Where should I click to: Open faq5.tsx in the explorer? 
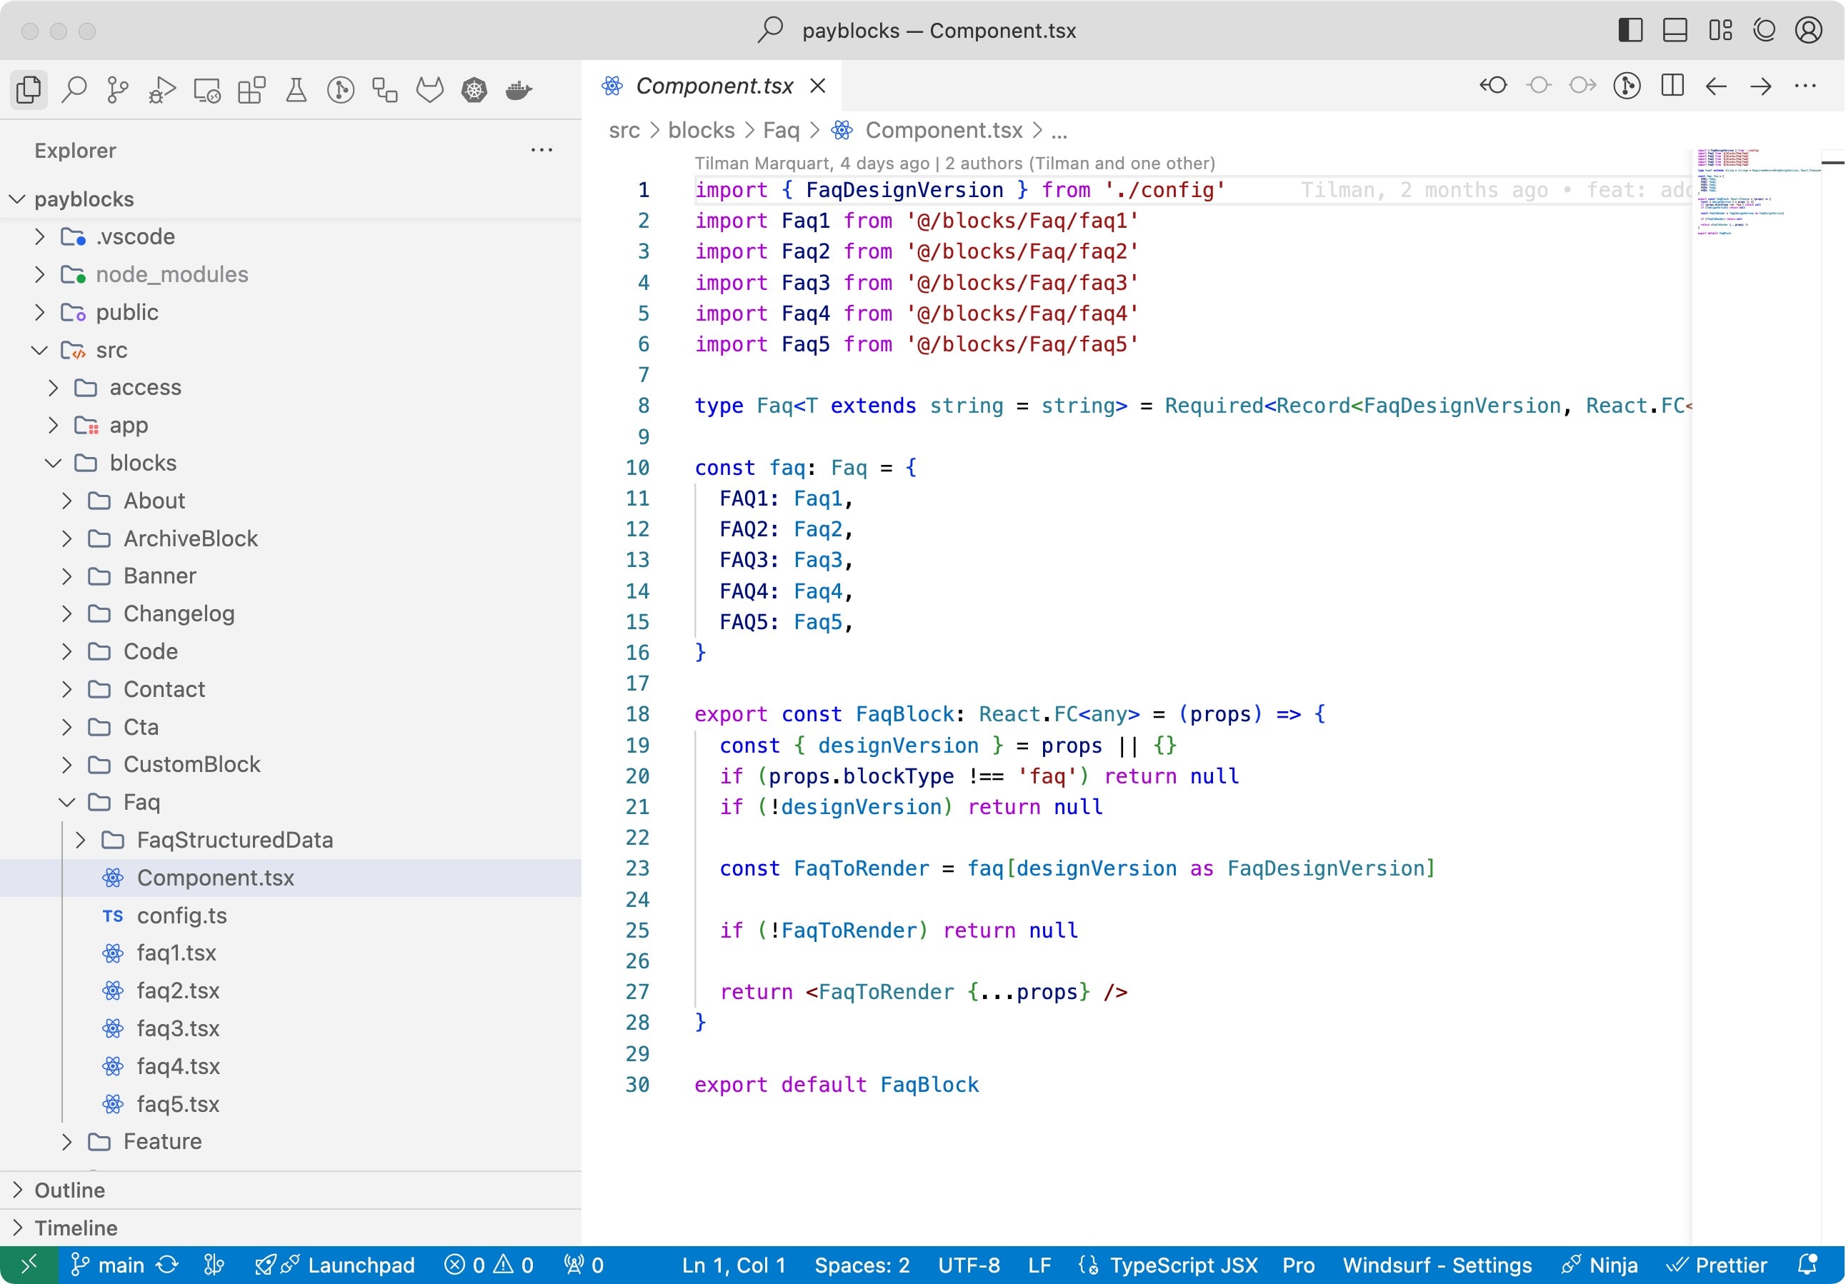290,1104
